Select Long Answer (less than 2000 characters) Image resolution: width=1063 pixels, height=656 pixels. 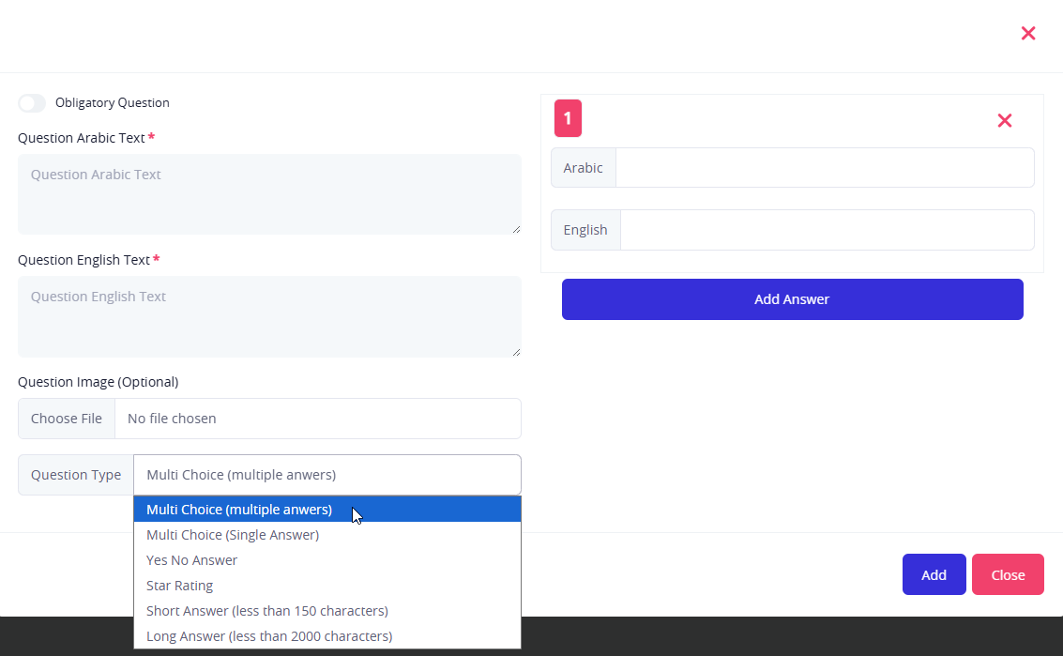[269, 636]
